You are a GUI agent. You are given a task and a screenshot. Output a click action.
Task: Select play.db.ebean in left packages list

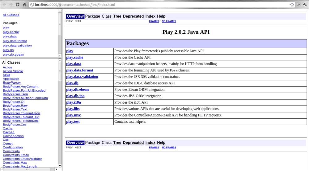pos(13,55)
